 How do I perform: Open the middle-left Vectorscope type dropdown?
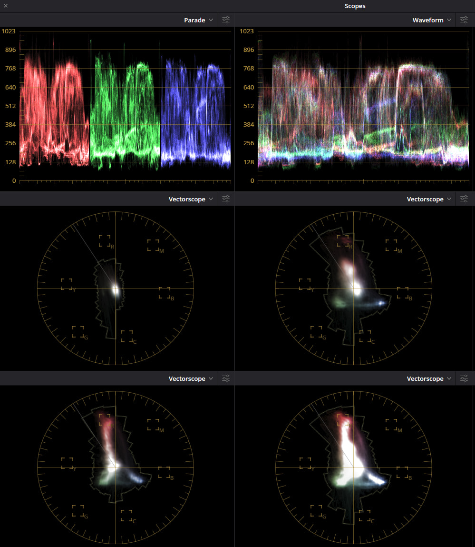pyautogui.click(x=191, y=199)
